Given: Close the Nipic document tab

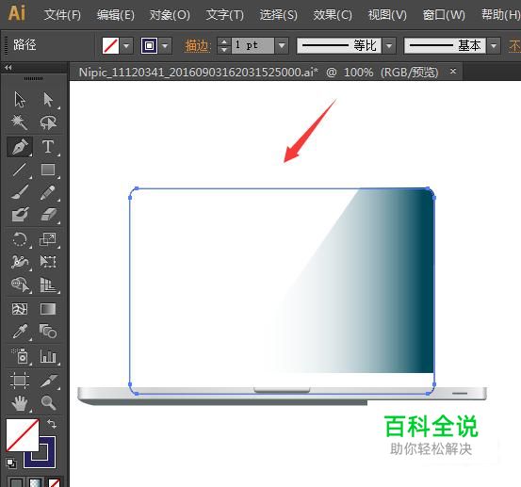Looking at the screenshot, I should 453,71.
